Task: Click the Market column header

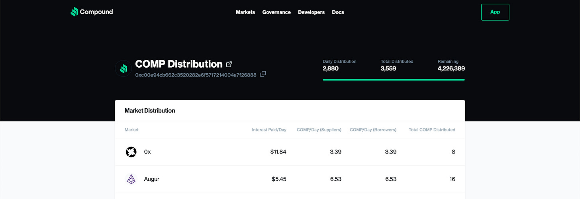Action: pyautogui.click(x=131, y=130)
